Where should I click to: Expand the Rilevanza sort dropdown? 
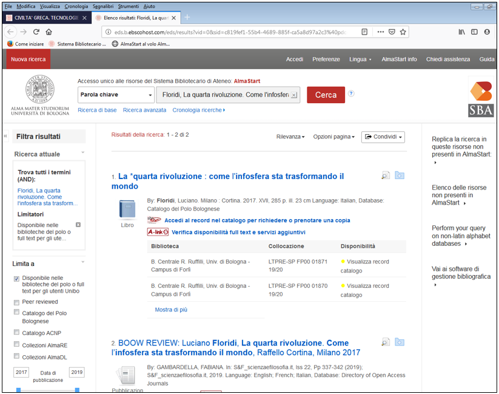pyautogui.click(x=290, y=137)
